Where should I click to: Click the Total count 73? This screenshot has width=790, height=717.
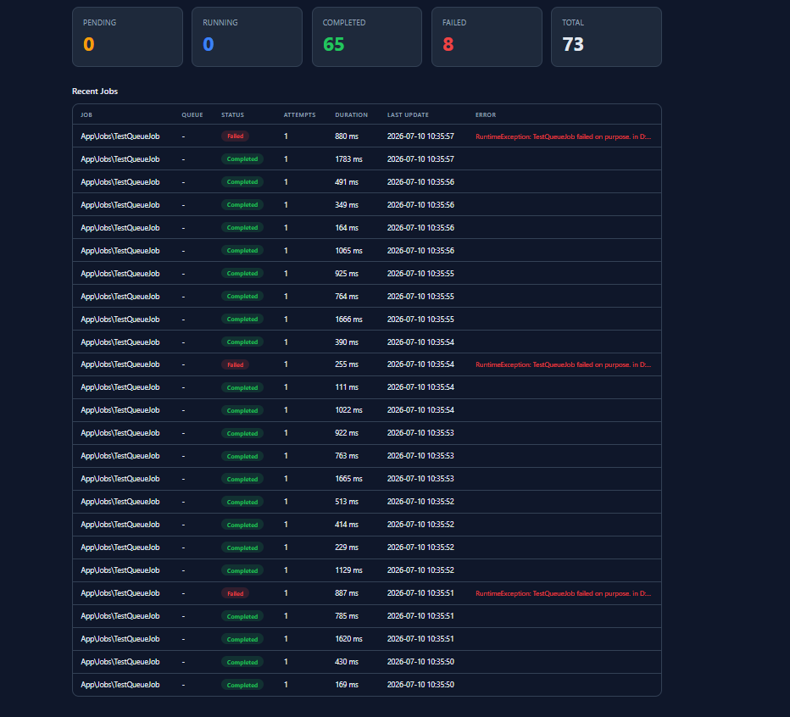tap(573, 44)
